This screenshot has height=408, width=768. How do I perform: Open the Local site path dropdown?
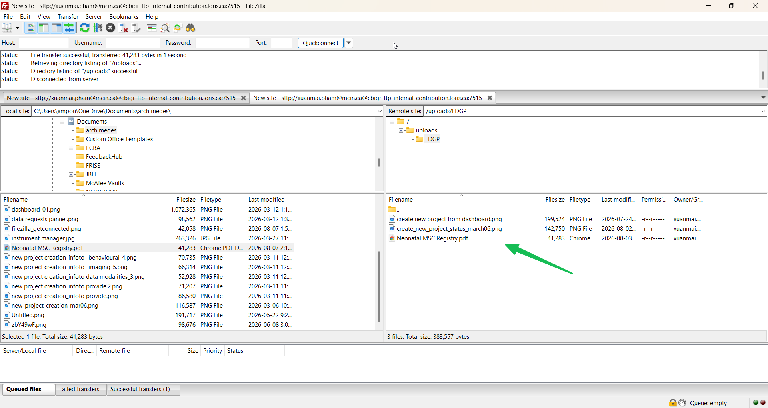pos(380,111)
